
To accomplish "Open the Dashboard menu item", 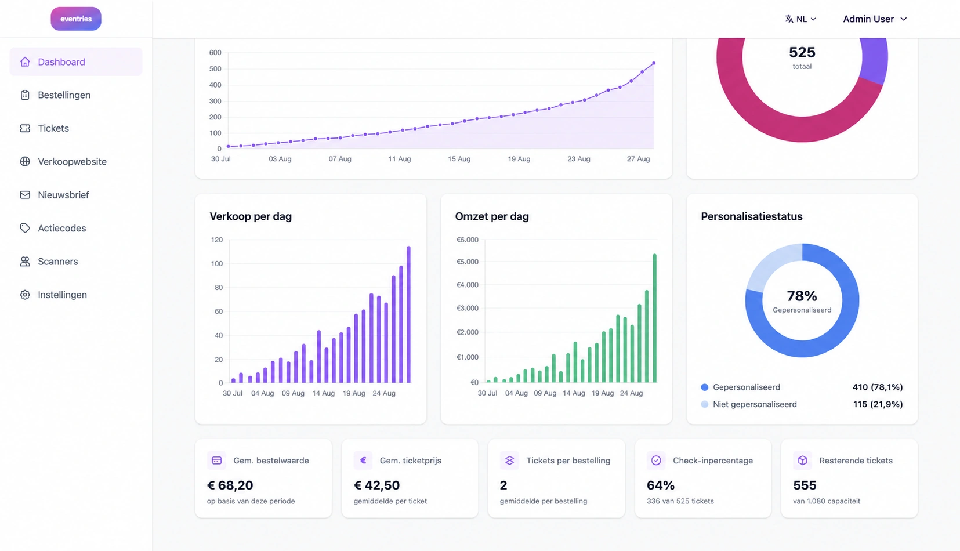I will click(76, 61).
